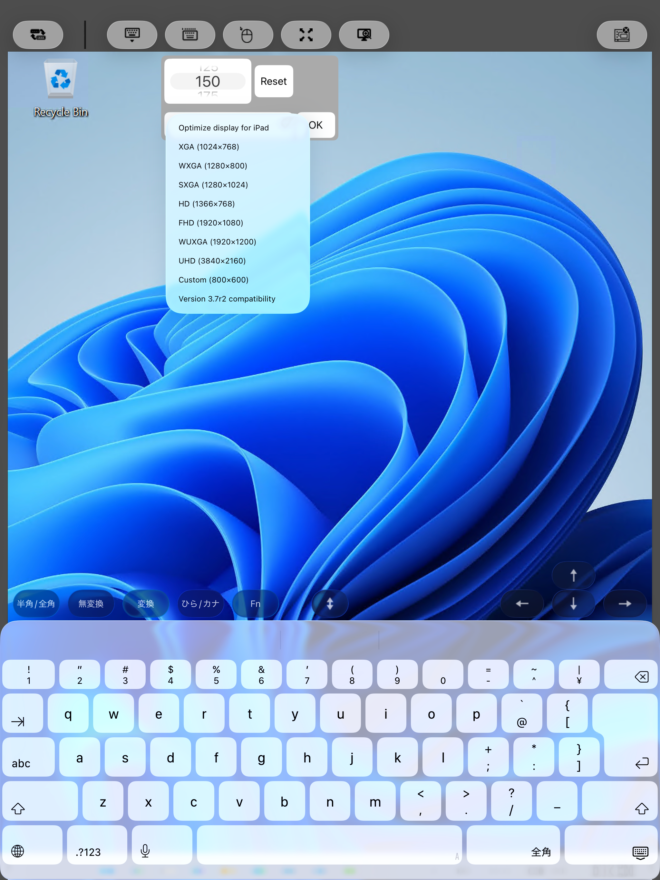Tap the disconnect session icon at right

(x=621, y=34)
